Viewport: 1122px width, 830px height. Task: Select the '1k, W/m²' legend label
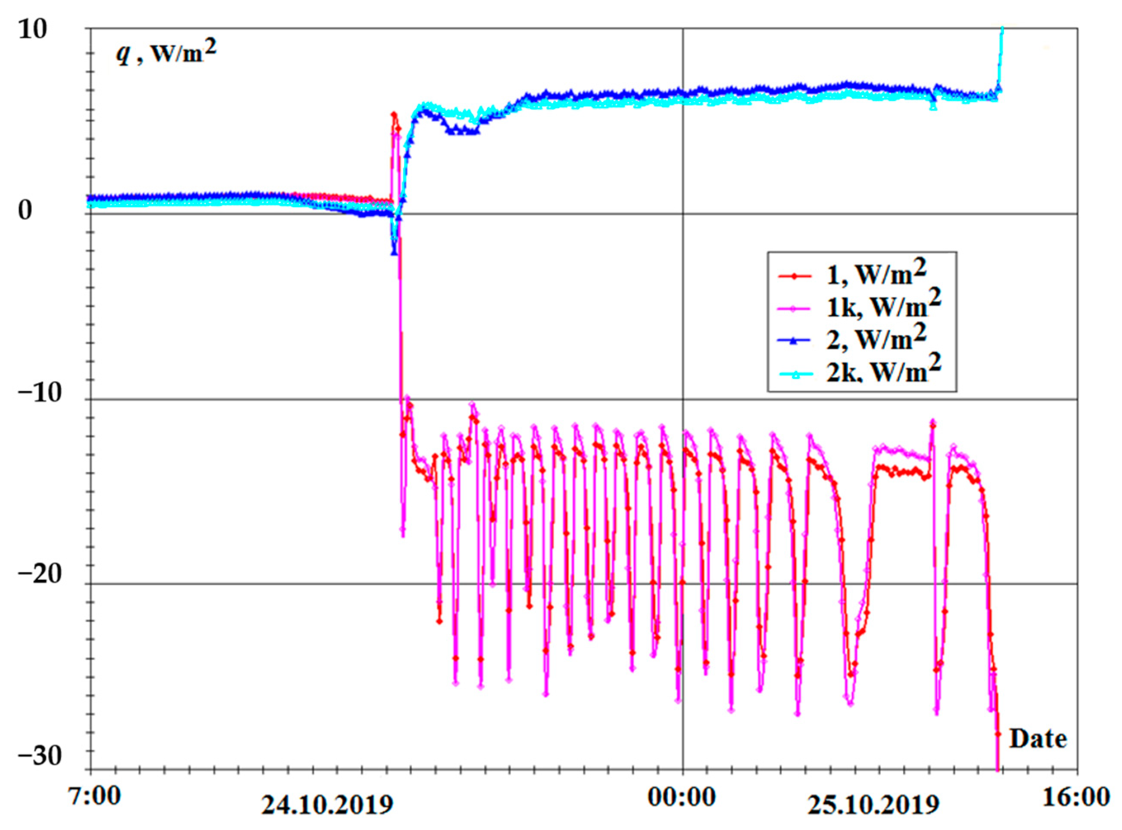coord(884,307)
